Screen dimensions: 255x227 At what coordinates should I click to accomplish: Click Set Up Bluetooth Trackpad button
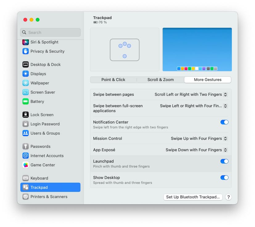point(193,197)
